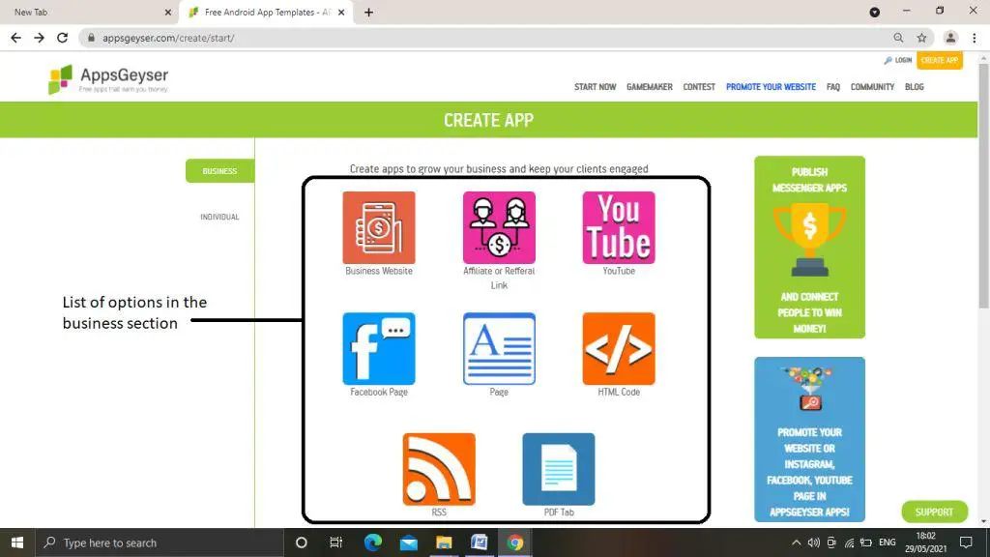Open the Contest navigation link
Viewport: 990px width, 557px height.
[x=699, y=87]
